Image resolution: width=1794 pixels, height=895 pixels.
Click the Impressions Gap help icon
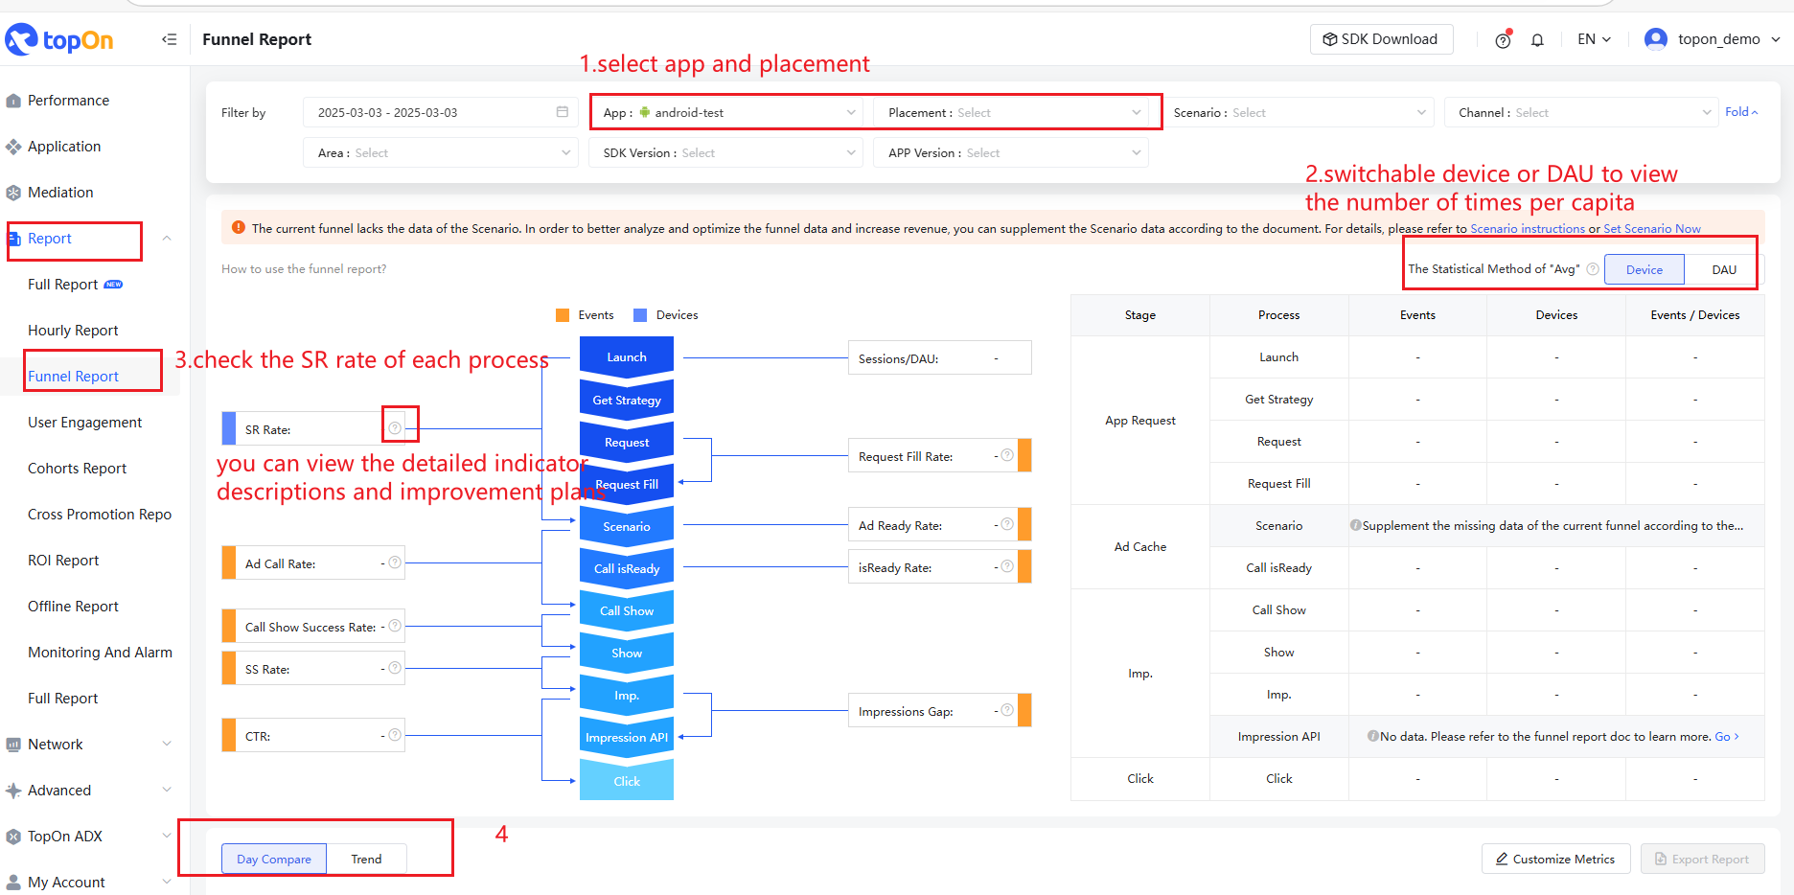tap(1007, 710)
